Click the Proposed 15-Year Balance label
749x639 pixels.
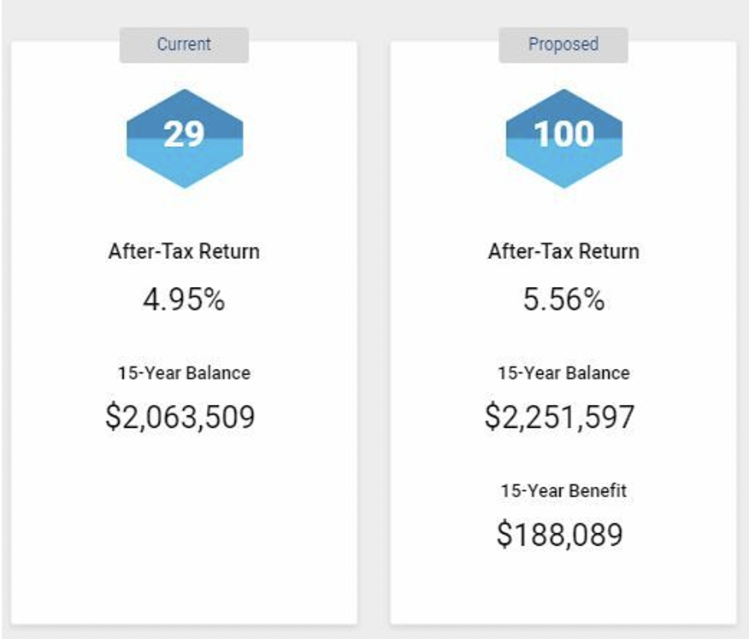point(563,372)
